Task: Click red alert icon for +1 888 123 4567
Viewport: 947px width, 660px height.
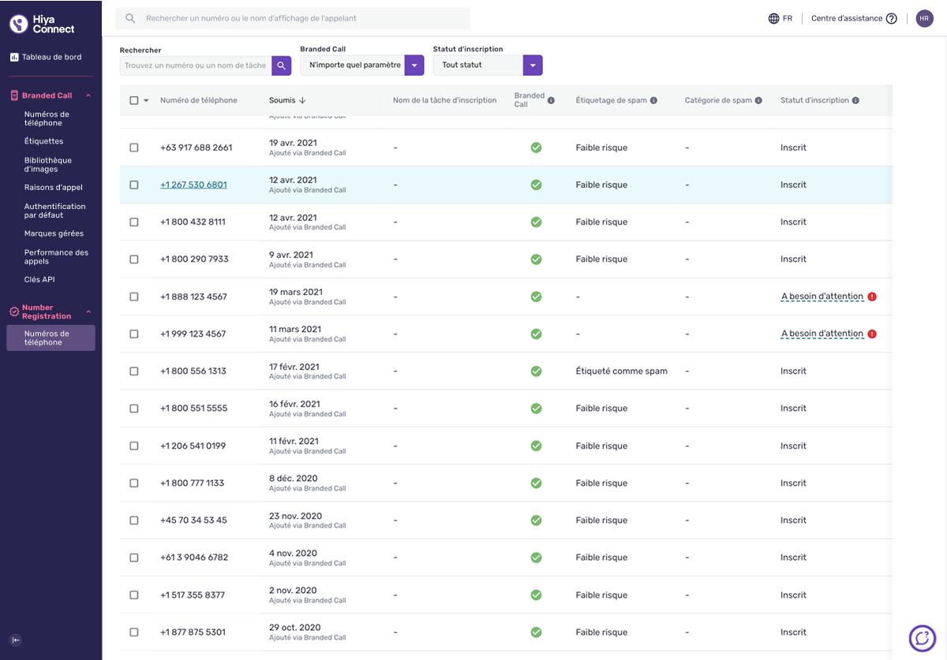Action: 872,296
